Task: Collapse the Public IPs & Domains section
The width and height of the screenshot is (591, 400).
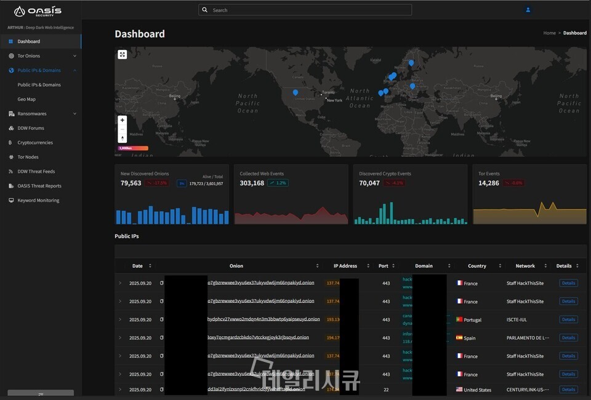Action: click(74, 70)
